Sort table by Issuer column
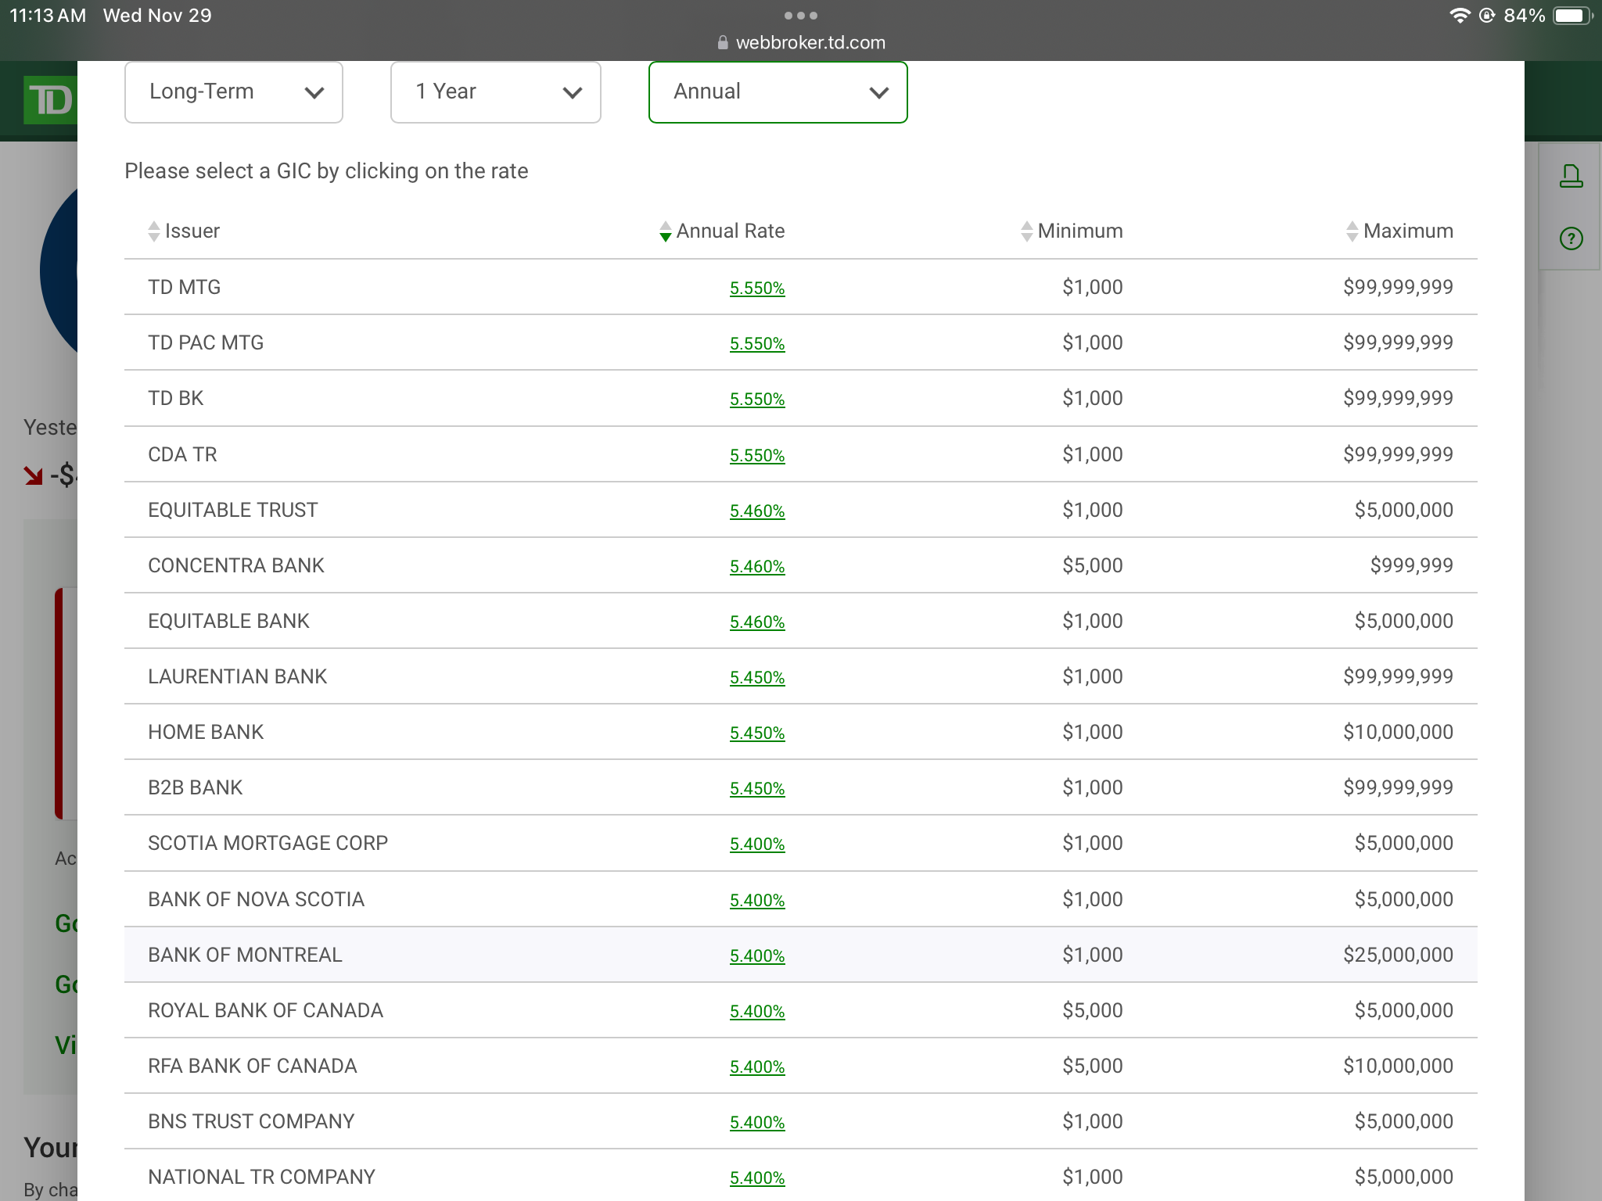 click(x=154, y=231)
